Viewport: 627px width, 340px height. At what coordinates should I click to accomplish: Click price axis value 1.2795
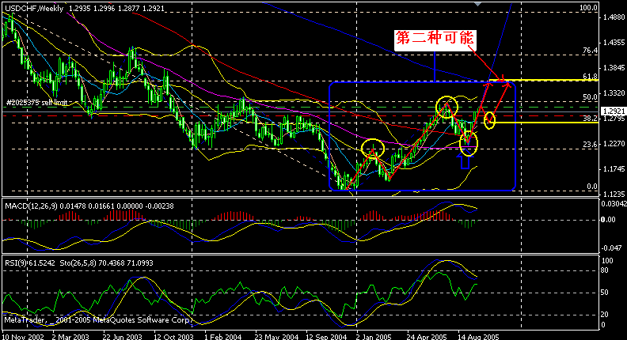[x=614, y=119]
